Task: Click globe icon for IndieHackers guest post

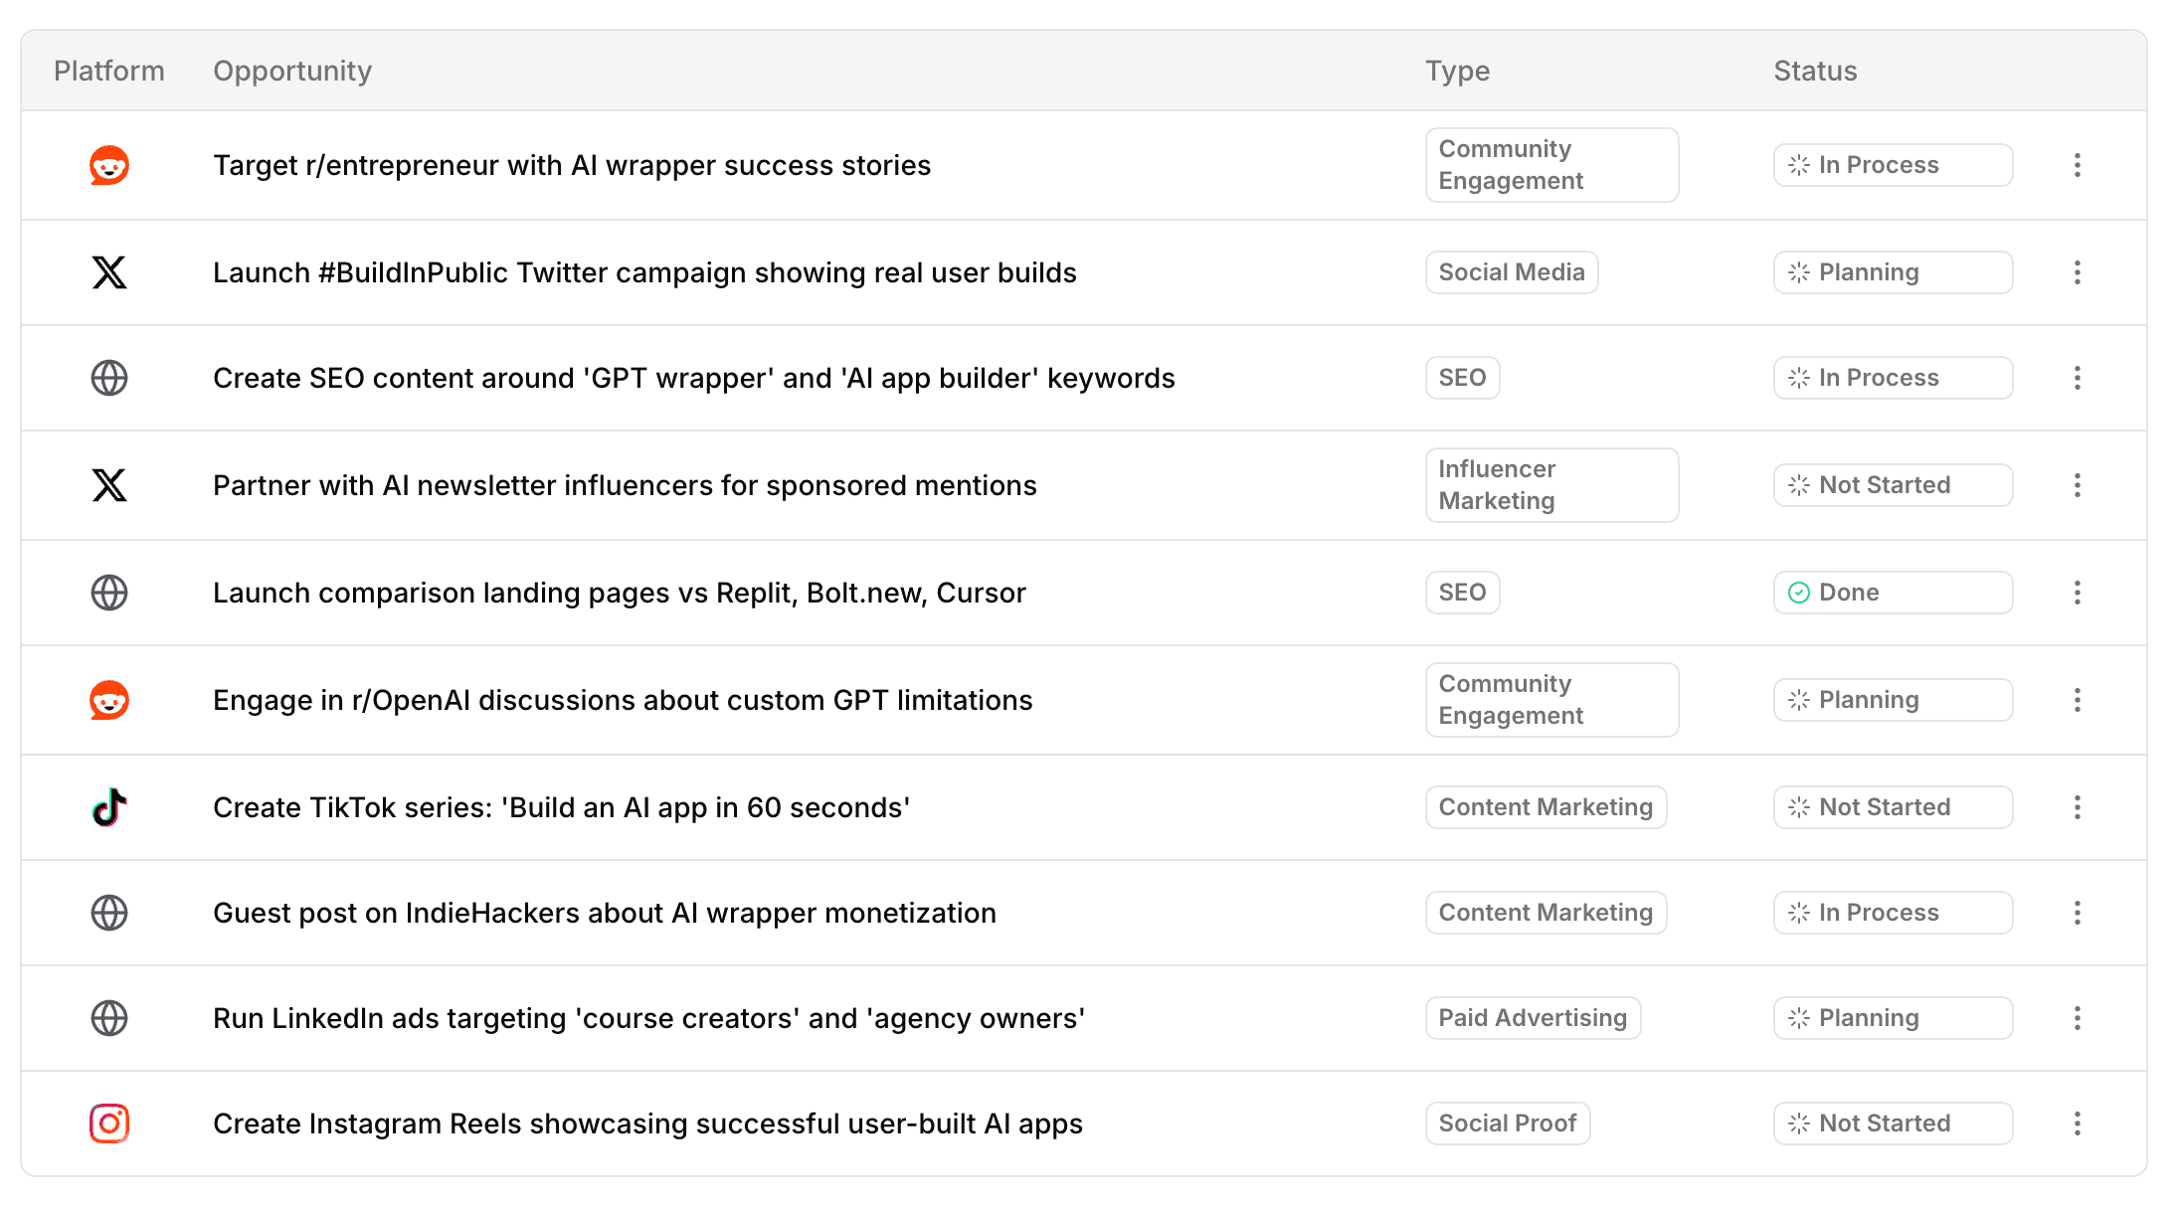Action: coord(109,913)
